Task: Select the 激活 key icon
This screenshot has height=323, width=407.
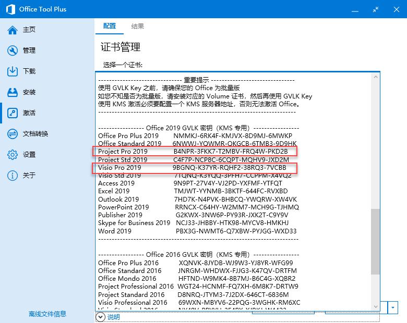Action: (x=12, y=113)
